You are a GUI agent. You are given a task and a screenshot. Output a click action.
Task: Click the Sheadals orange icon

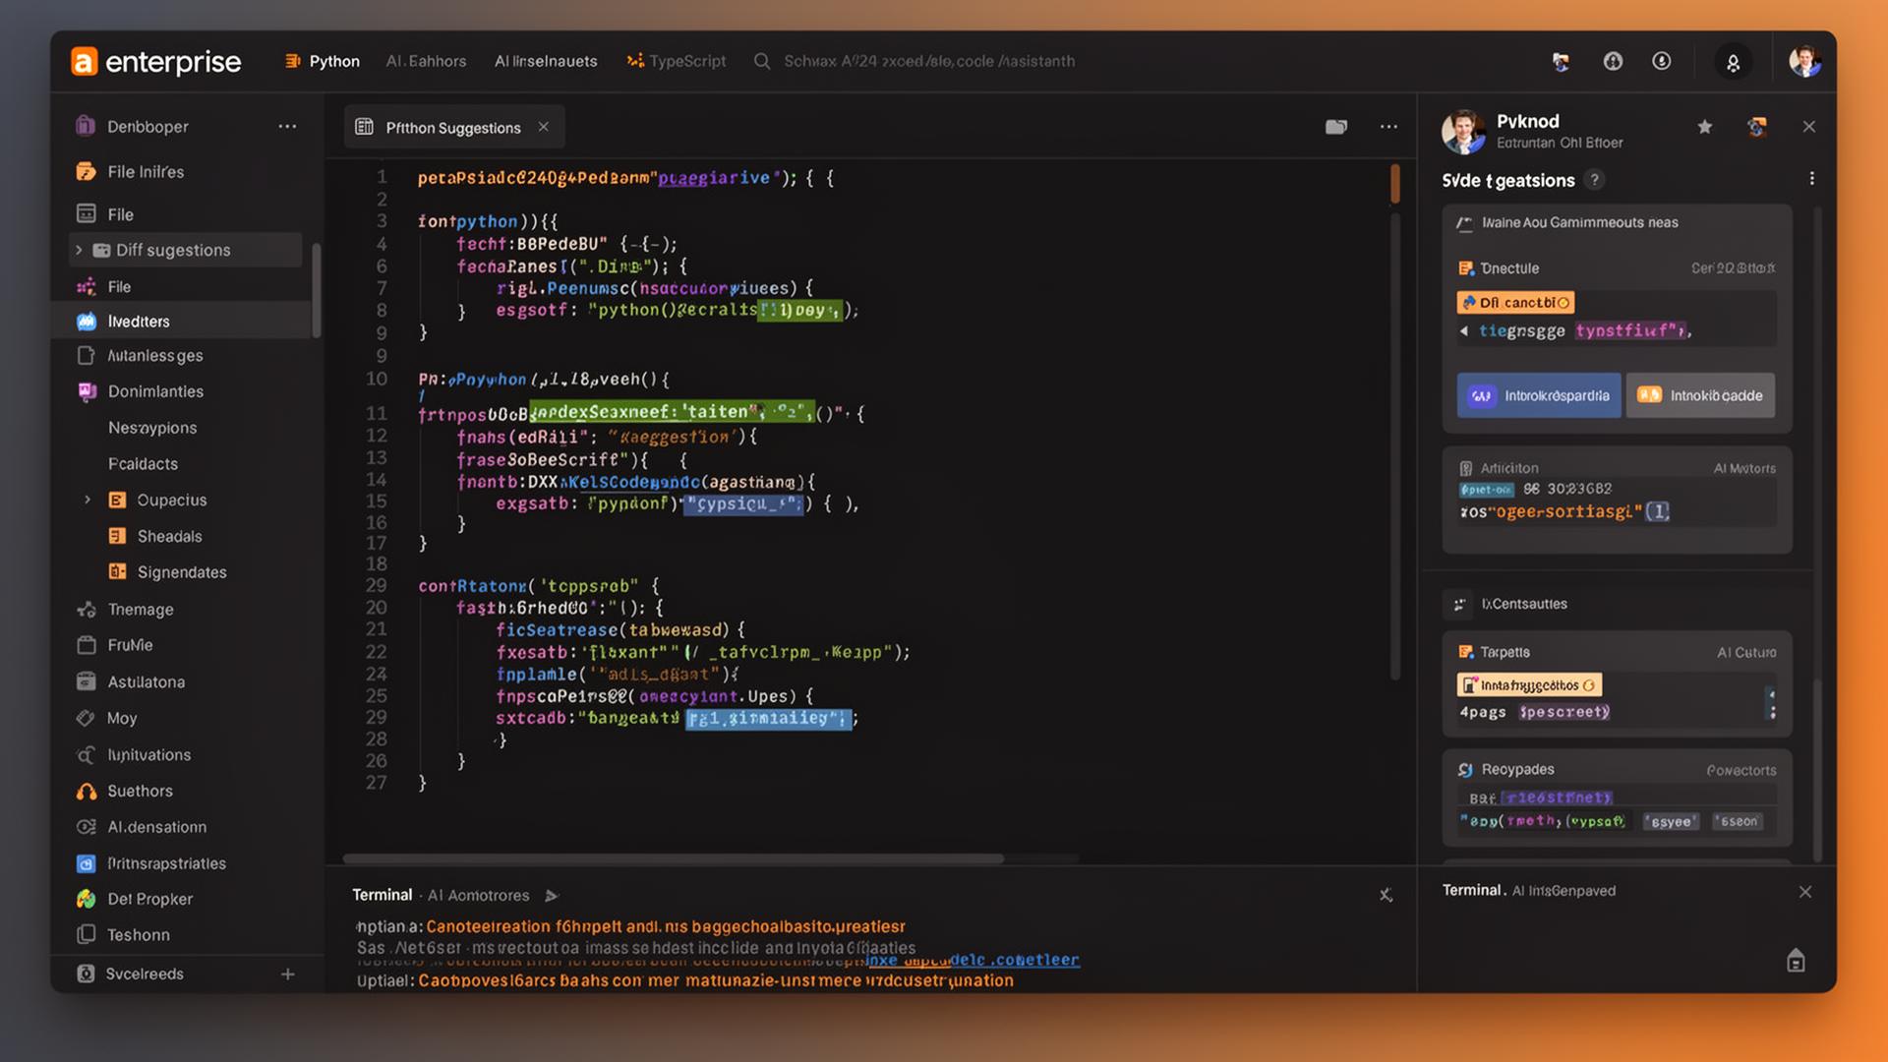[x=117, y=536]
